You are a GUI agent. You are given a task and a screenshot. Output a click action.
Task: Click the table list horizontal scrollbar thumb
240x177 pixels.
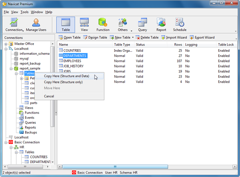point(115,167)
